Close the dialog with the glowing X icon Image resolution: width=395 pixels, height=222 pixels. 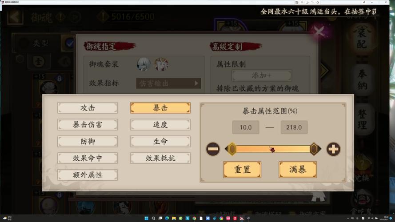pos(319,32)
